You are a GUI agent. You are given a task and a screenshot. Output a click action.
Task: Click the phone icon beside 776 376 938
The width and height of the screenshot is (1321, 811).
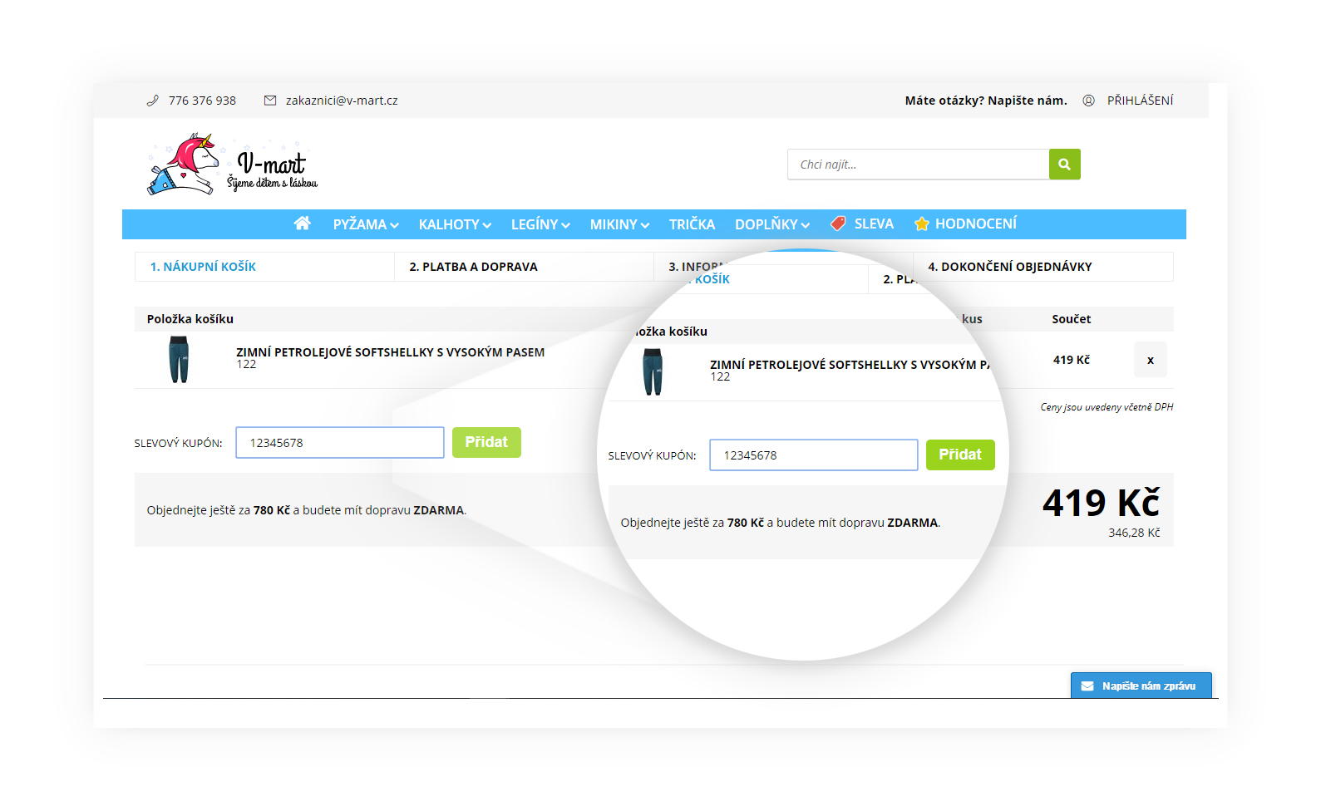(152, 101)
